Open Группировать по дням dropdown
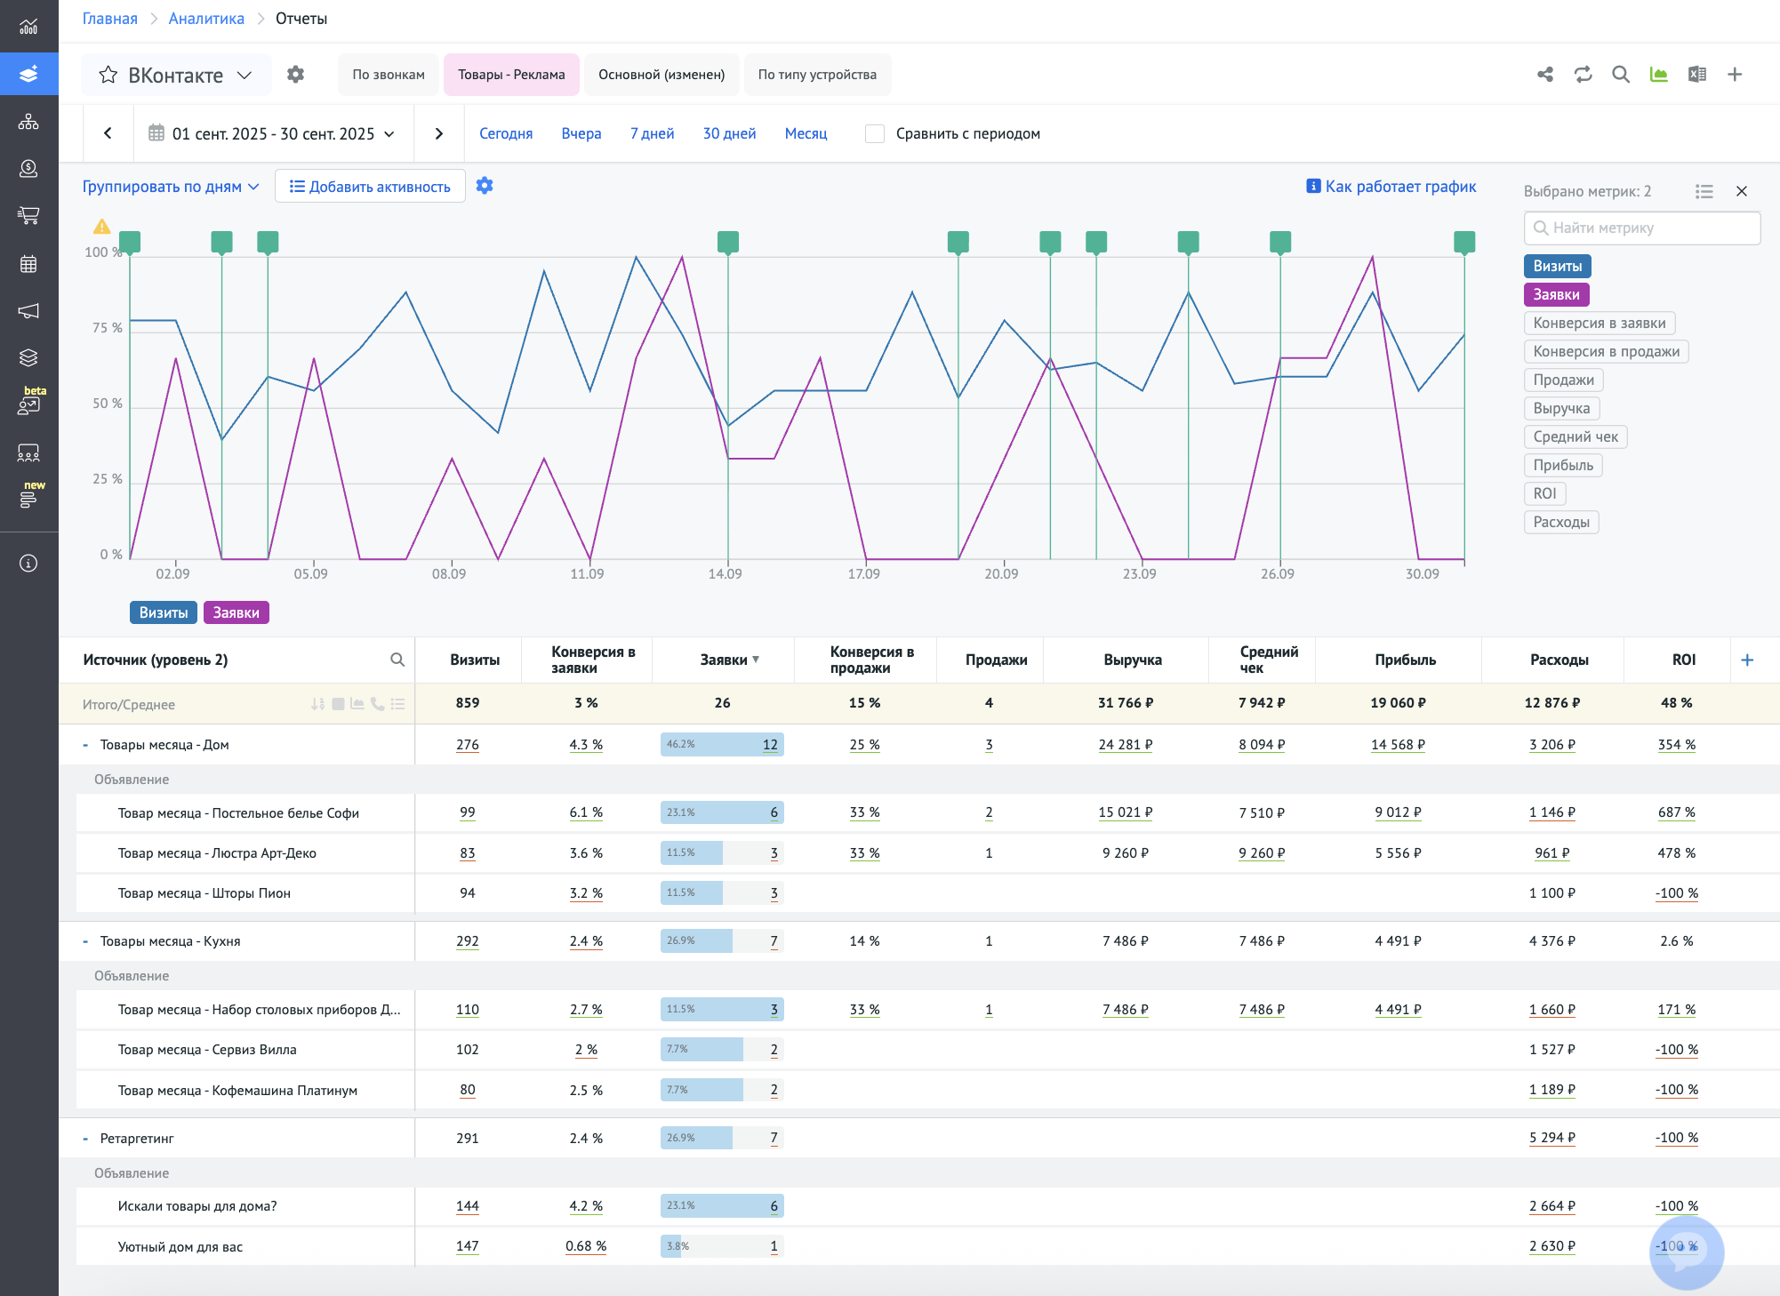1780x1296 pixels. [171, 187]
